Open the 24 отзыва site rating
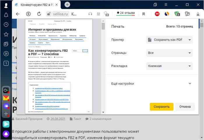Viewport: 204px width, 140px height. [126, 13]
